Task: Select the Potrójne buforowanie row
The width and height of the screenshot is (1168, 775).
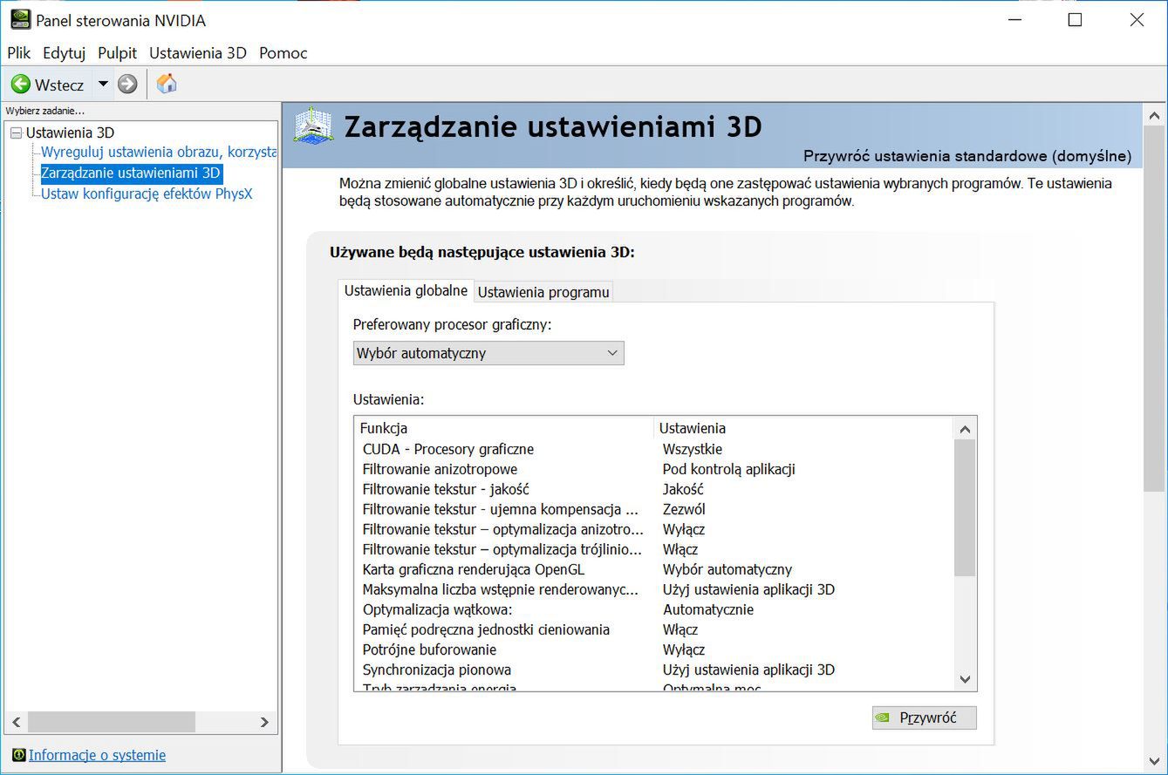Action: pos(654,649)
